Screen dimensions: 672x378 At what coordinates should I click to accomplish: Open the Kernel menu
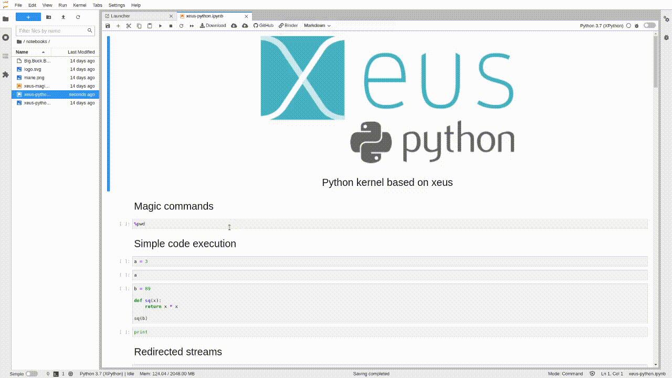[x=80, y=5]
